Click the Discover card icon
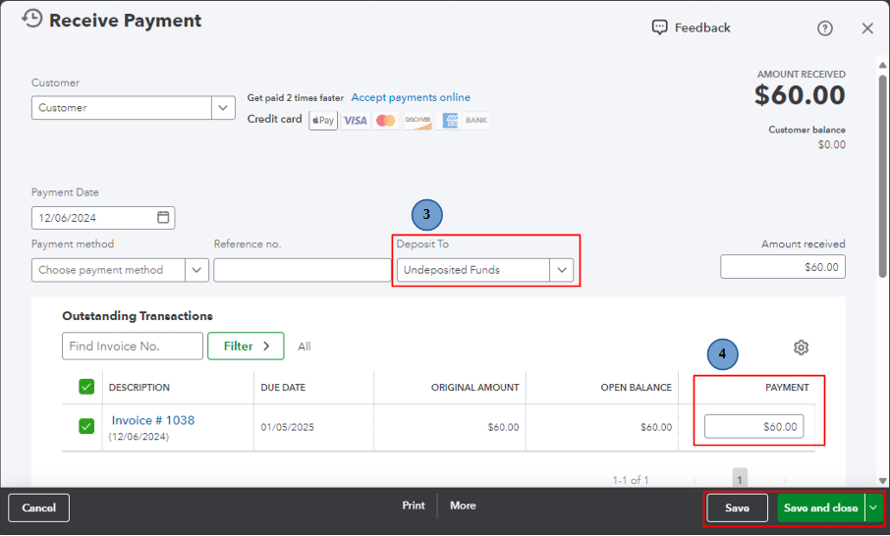 point(417,120)
